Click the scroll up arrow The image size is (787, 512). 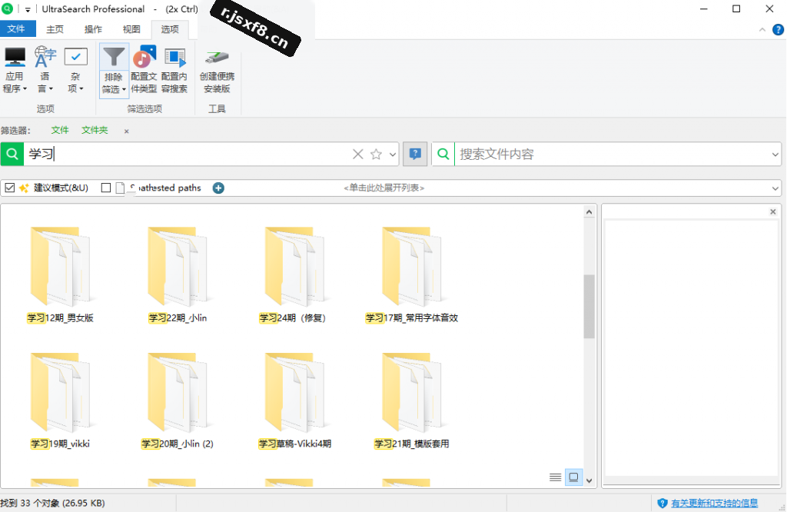tap(589, 212)
